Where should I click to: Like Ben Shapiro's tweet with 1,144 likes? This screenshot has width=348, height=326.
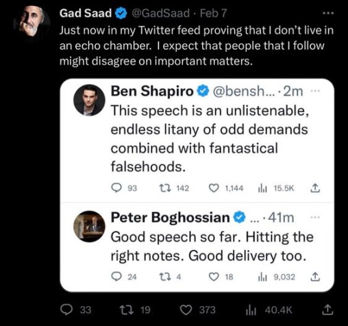[214, 188]
